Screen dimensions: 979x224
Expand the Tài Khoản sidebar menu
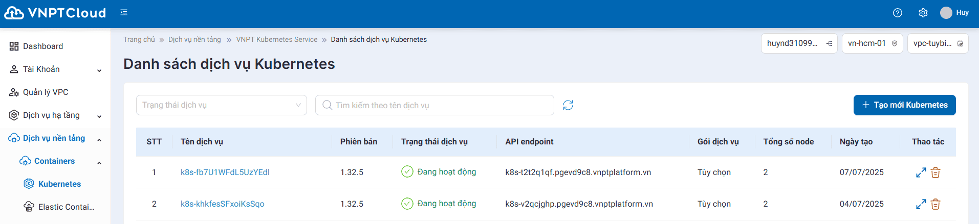tap(55, 69)
